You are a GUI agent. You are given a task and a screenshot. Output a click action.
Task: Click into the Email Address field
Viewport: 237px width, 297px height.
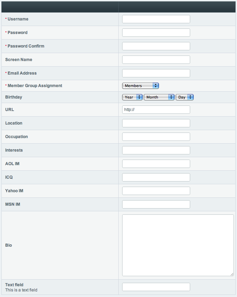pos(156,73)
